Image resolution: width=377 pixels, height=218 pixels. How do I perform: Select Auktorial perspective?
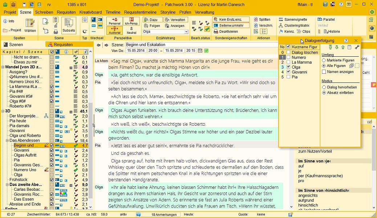click(114, 31)
